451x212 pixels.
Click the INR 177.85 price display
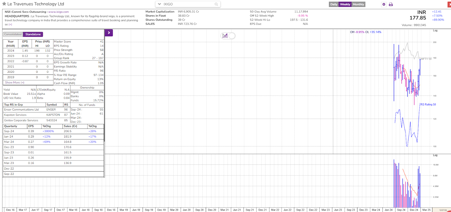point(418,15)
